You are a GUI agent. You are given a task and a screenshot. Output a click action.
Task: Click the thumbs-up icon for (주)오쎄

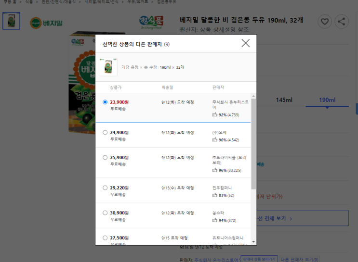click(x=214, y=140)
